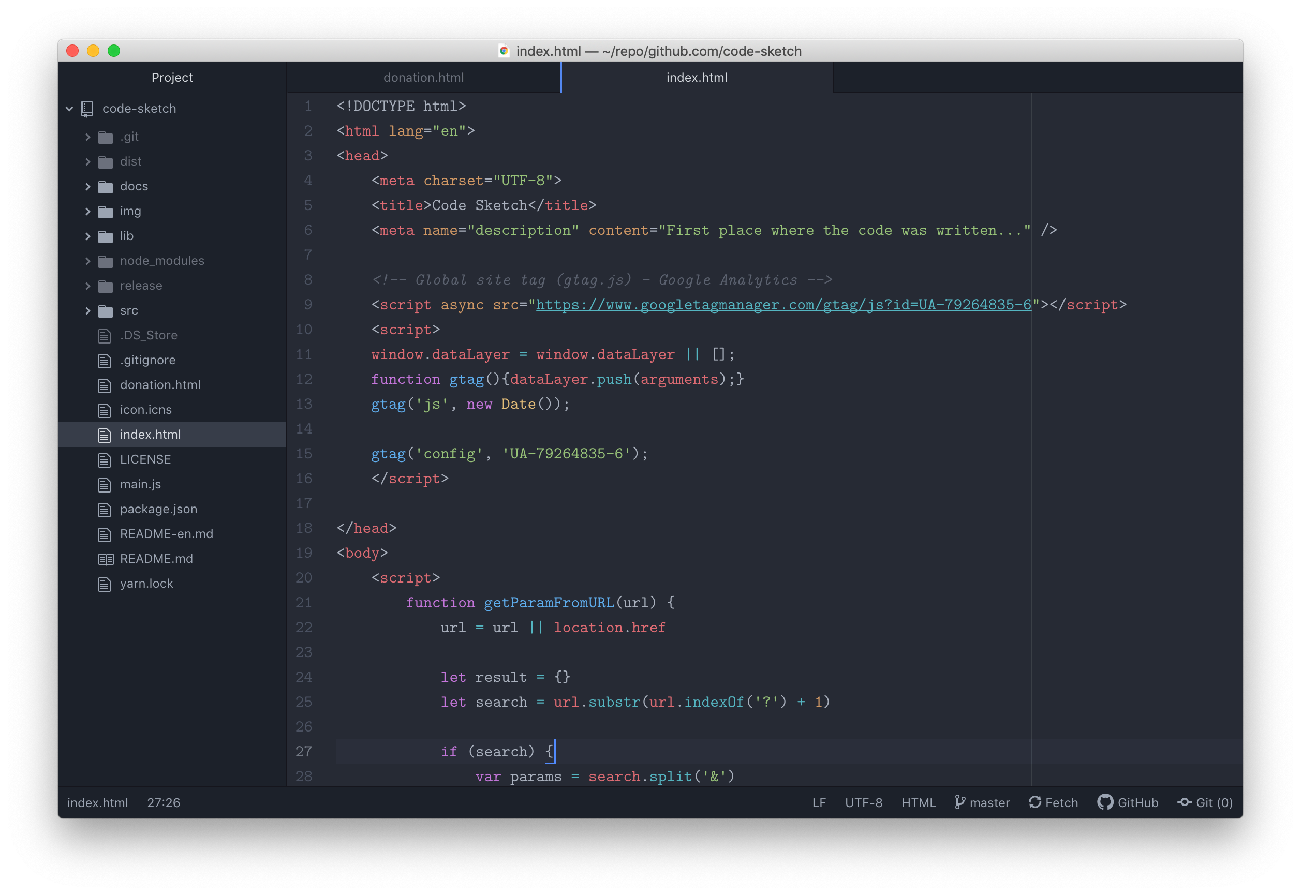Expand the docs folder chevron

point(88,187)
